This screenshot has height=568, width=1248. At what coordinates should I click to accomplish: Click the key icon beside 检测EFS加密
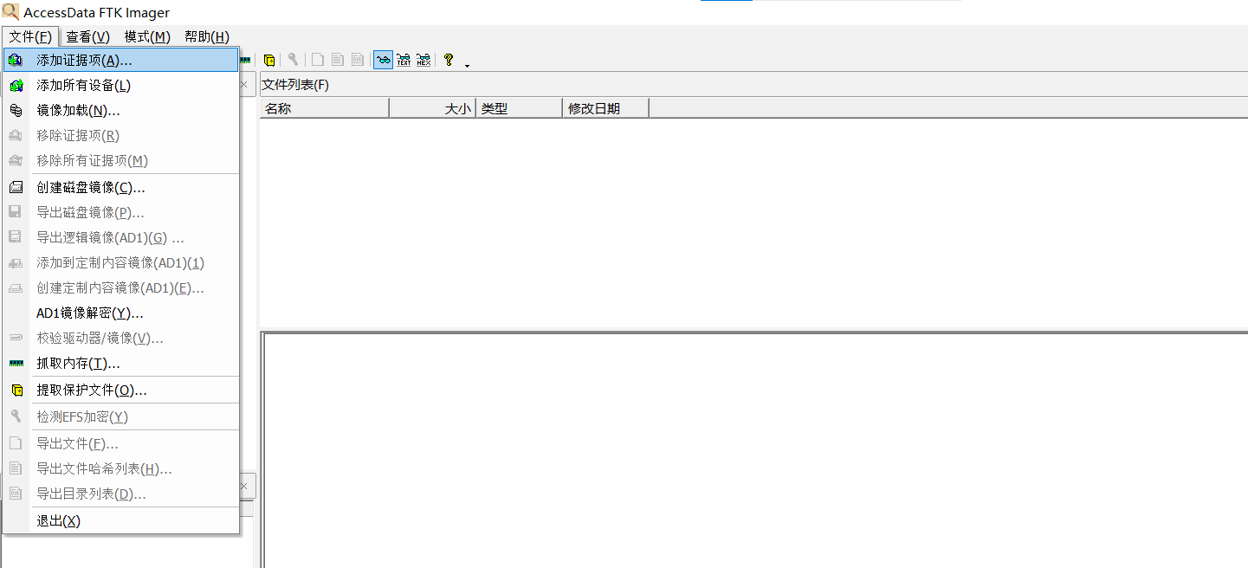(16, 416)
